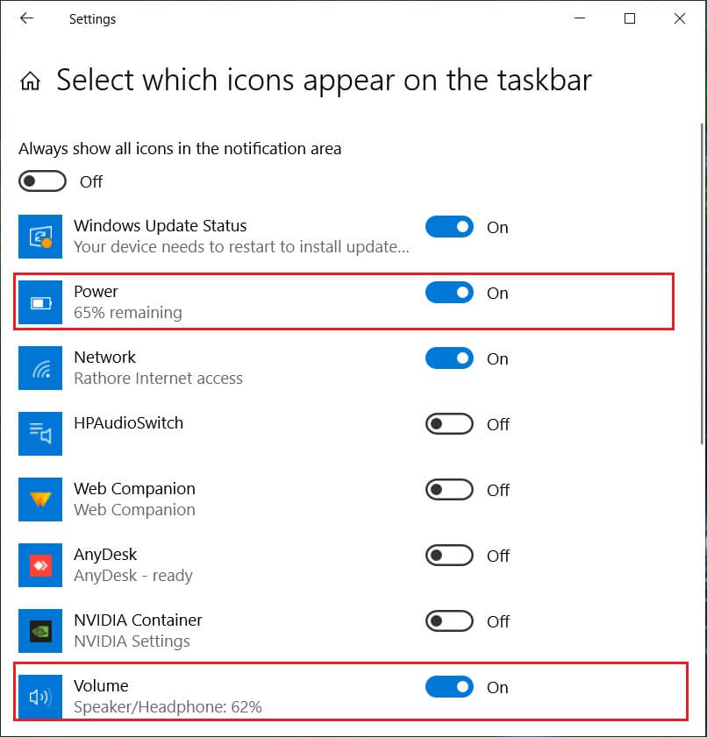Enable always show all icons toggle
The height and width of the screenshot is (737, 707).
(x=42, y=181)
